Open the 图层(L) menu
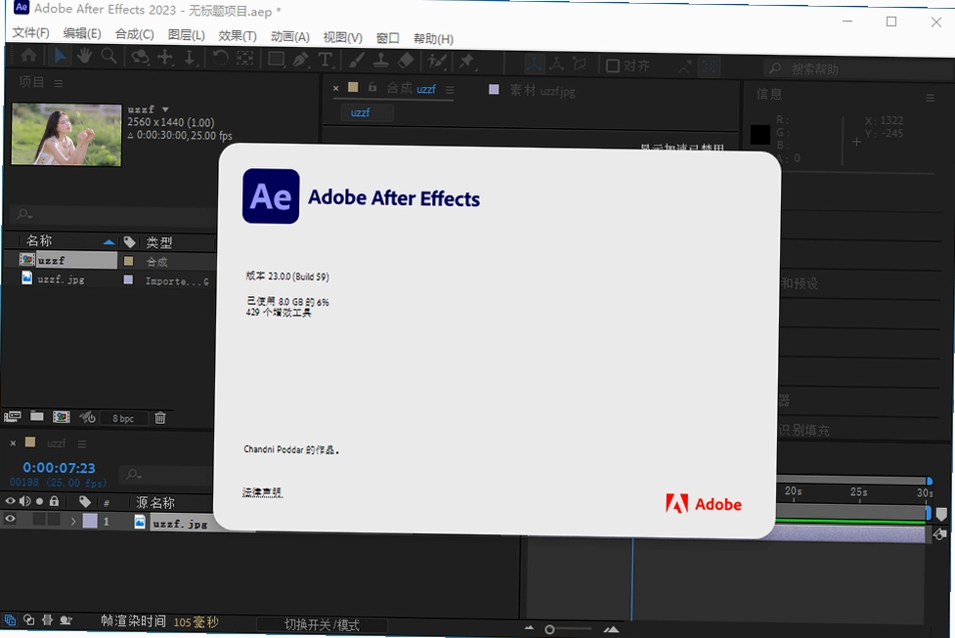 tap(187, 35)
